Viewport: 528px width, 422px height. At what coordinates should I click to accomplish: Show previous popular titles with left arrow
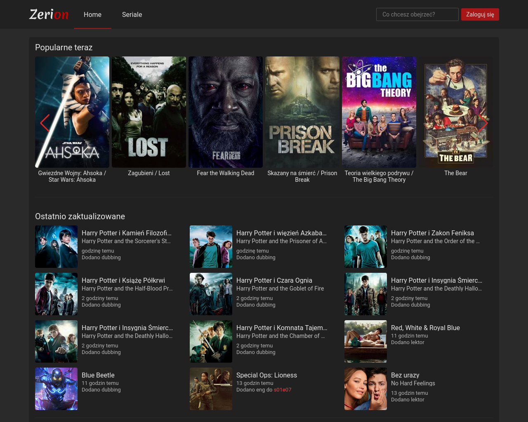click(45, 123)
